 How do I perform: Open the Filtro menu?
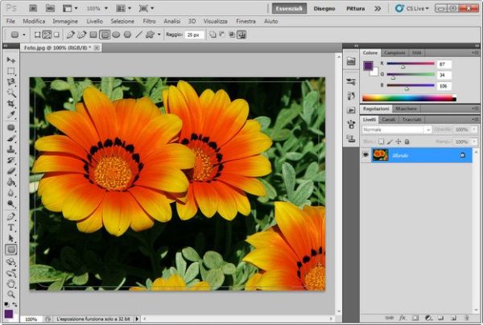[x=149, y=21]
